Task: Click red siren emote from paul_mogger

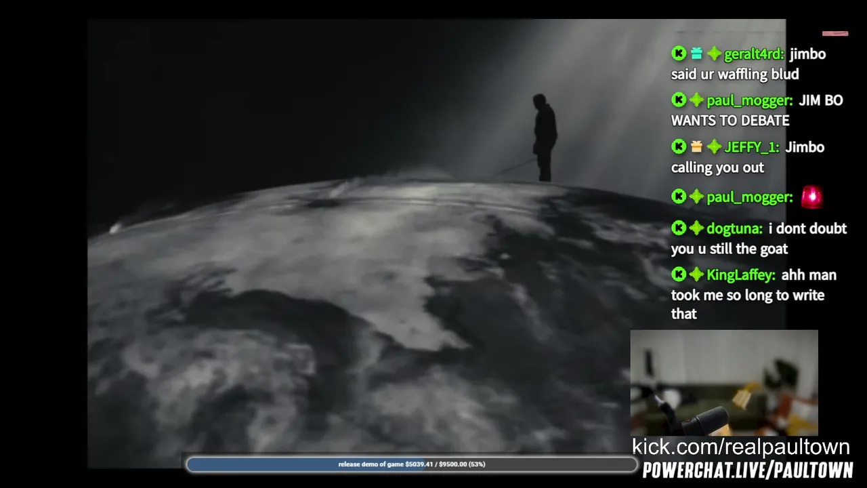Action: (x=811, y=197)
